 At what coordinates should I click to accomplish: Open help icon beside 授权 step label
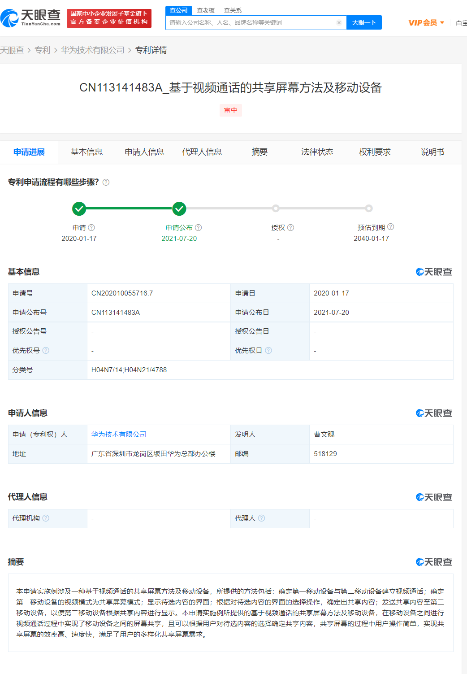[x=291, y=227]
